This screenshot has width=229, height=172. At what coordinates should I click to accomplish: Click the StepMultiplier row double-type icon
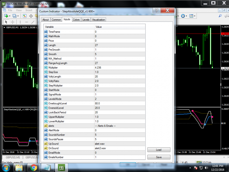pyautogui.click(x=46, y=85)
